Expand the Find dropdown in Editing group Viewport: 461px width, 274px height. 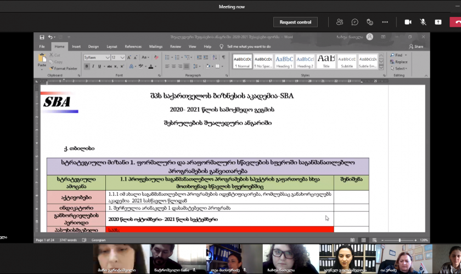(x=406, y=55)
